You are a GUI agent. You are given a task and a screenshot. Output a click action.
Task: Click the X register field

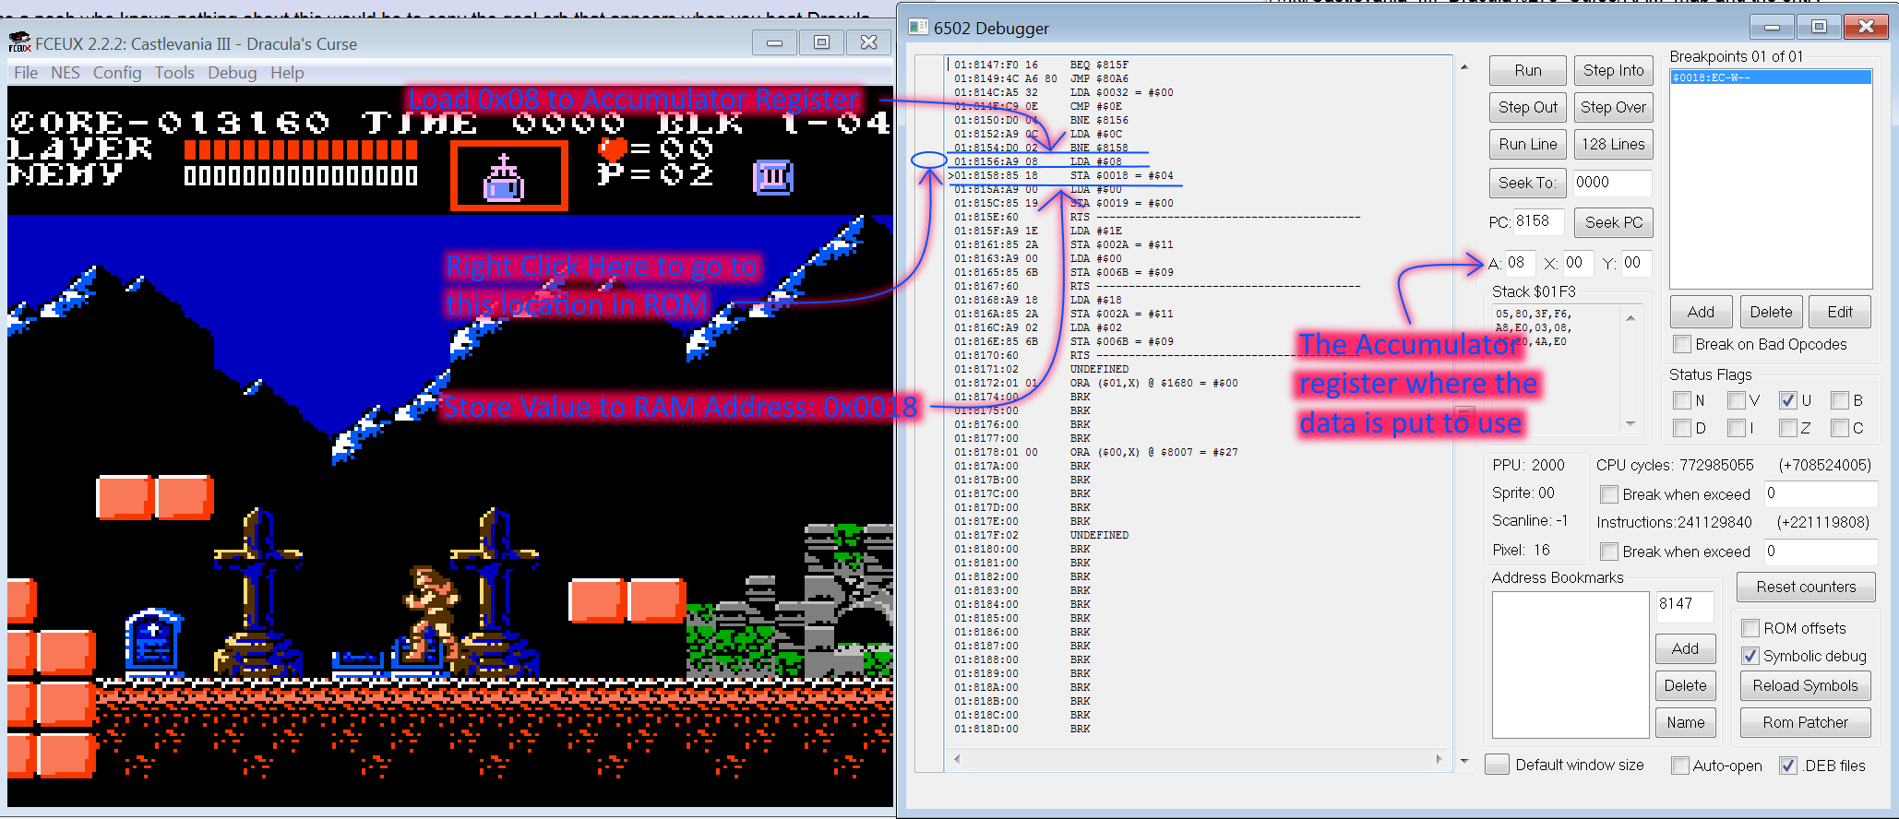pyautogui.click(x=1577, y=263)
